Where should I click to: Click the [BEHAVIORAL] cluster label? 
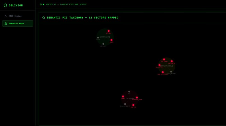(167, 66)
